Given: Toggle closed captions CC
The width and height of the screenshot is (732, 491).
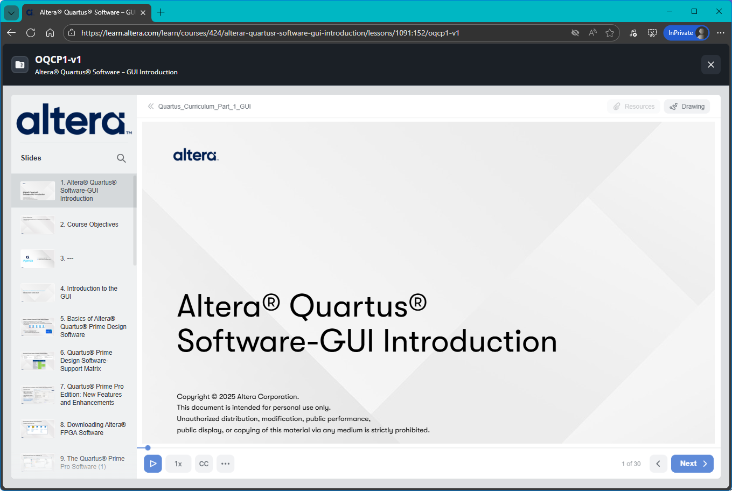Looking at the screenshot, I should 204,464.
